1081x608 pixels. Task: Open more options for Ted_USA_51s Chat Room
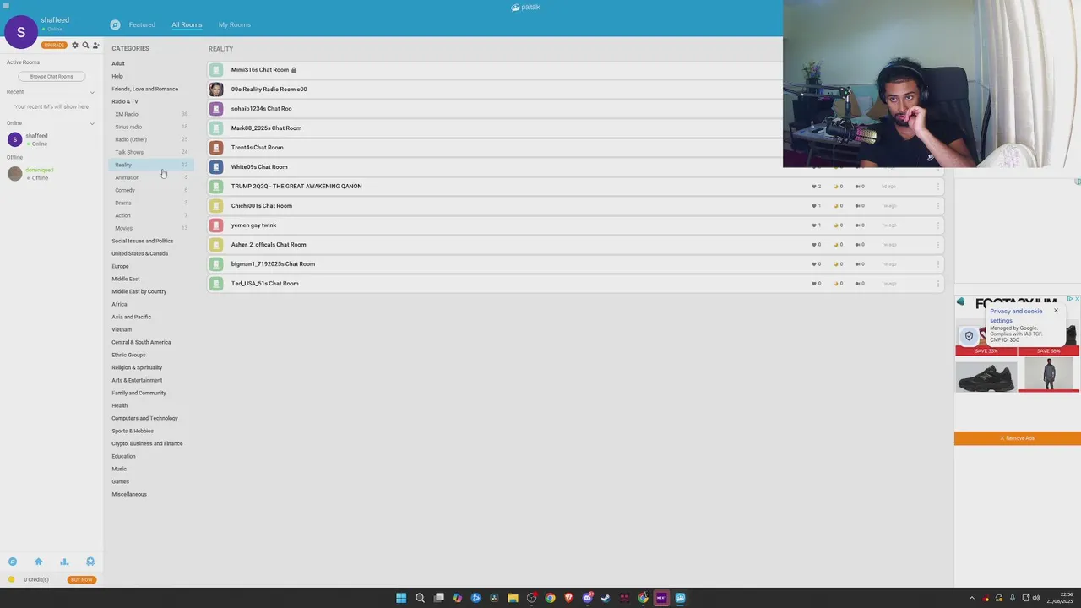(937, 283)
